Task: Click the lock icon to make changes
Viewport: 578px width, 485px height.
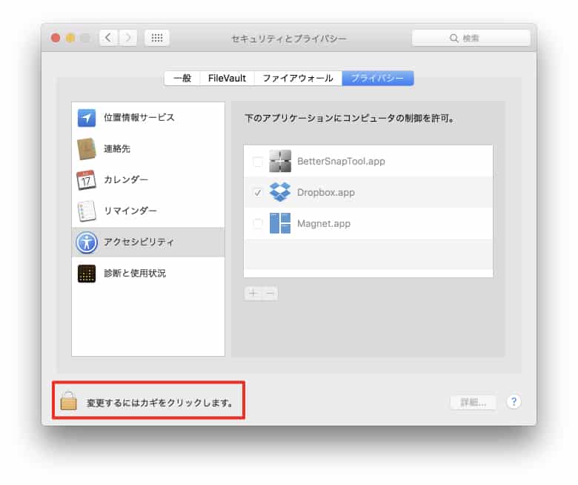Action: tap(69, 401)
